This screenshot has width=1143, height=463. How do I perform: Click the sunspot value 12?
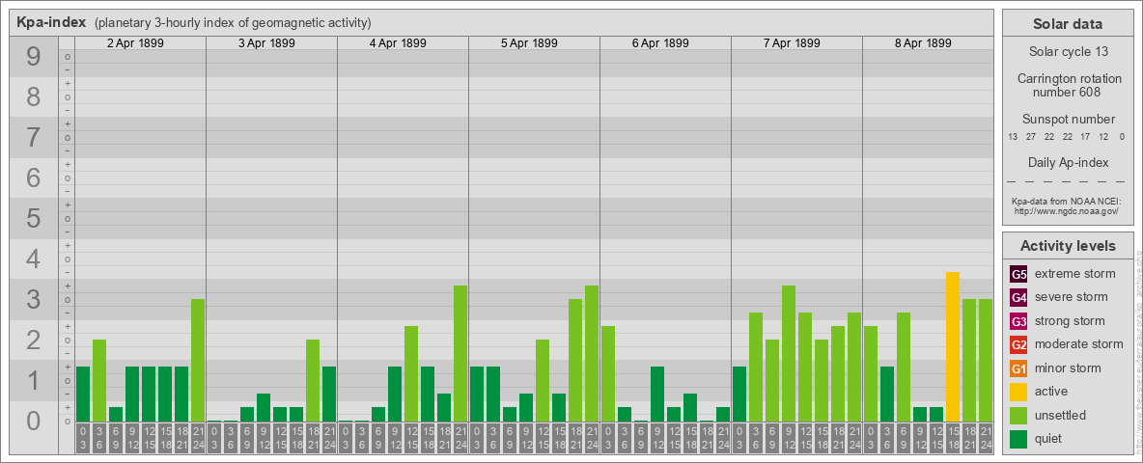coord(1103,137)
